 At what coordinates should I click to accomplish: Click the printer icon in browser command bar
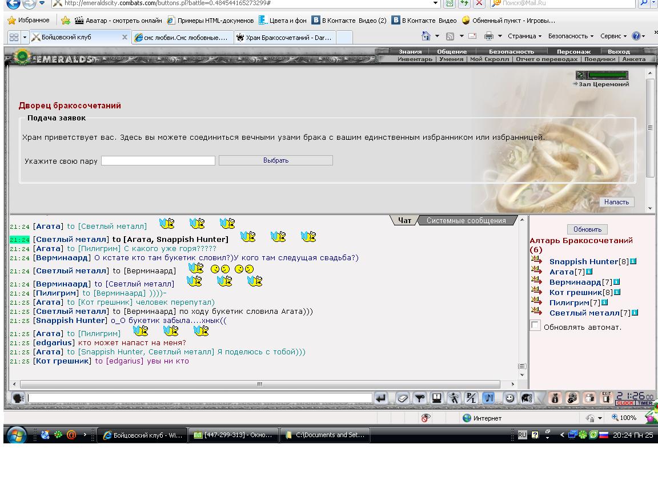click(488, 36)
